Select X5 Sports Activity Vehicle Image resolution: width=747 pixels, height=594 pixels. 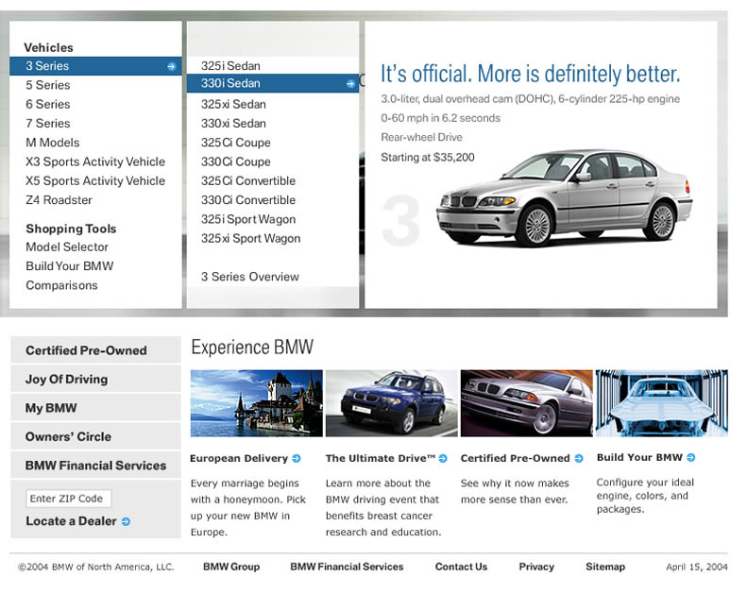[x=95, y=181]
